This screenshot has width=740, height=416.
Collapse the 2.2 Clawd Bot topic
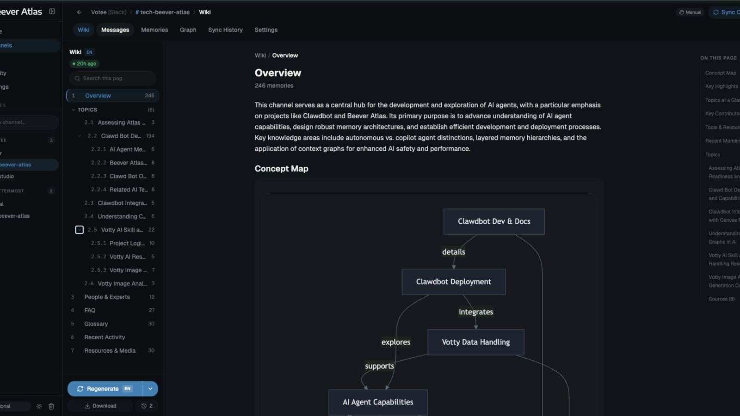click(79, 136)
